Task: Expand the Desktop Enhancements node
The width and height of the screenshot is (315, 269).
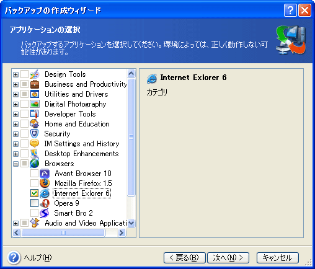Action: point(16,154)
